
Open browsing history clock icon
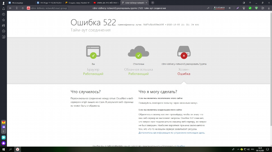[x=4, y=14]
